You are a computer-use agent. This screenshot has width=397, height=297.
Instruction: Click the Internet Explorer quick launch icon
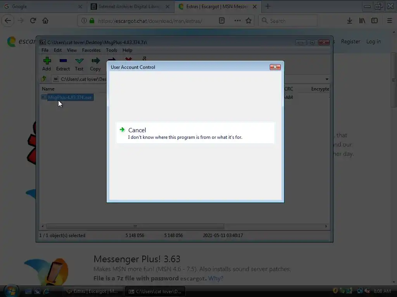[47, 292]
